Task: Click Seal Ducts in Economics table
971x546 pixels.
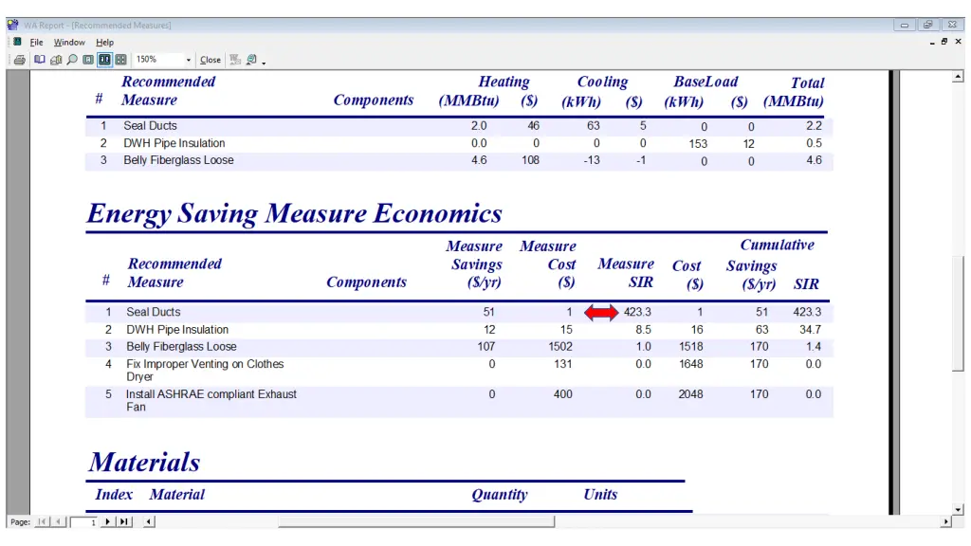Action: (154, 312)
